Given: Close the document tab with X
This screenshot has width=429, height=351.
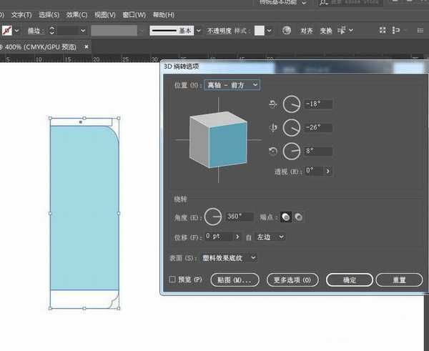Looking at the screenshot, I should pos(87,46).
